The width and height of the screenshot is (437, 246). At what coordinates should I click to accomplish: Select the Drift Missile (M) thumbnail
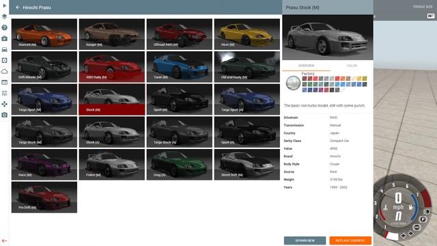click(x=44, y=67)
